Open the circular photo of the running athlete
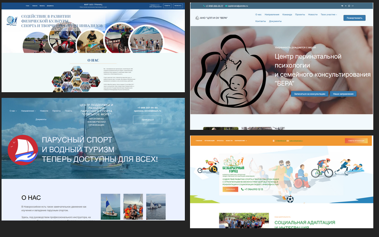This screenshot has height=237, width=379. pyautogui.click(x=37, y=43)
